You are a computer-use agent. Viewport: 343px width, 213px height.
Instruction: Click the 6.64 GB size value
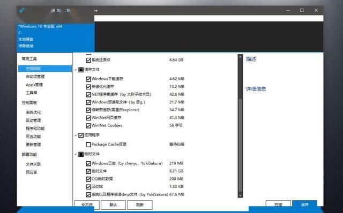[176, 60]
